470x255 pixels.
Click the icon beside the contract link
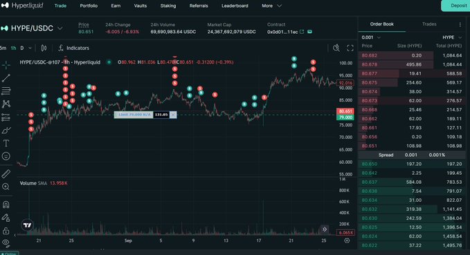(309, 31)
